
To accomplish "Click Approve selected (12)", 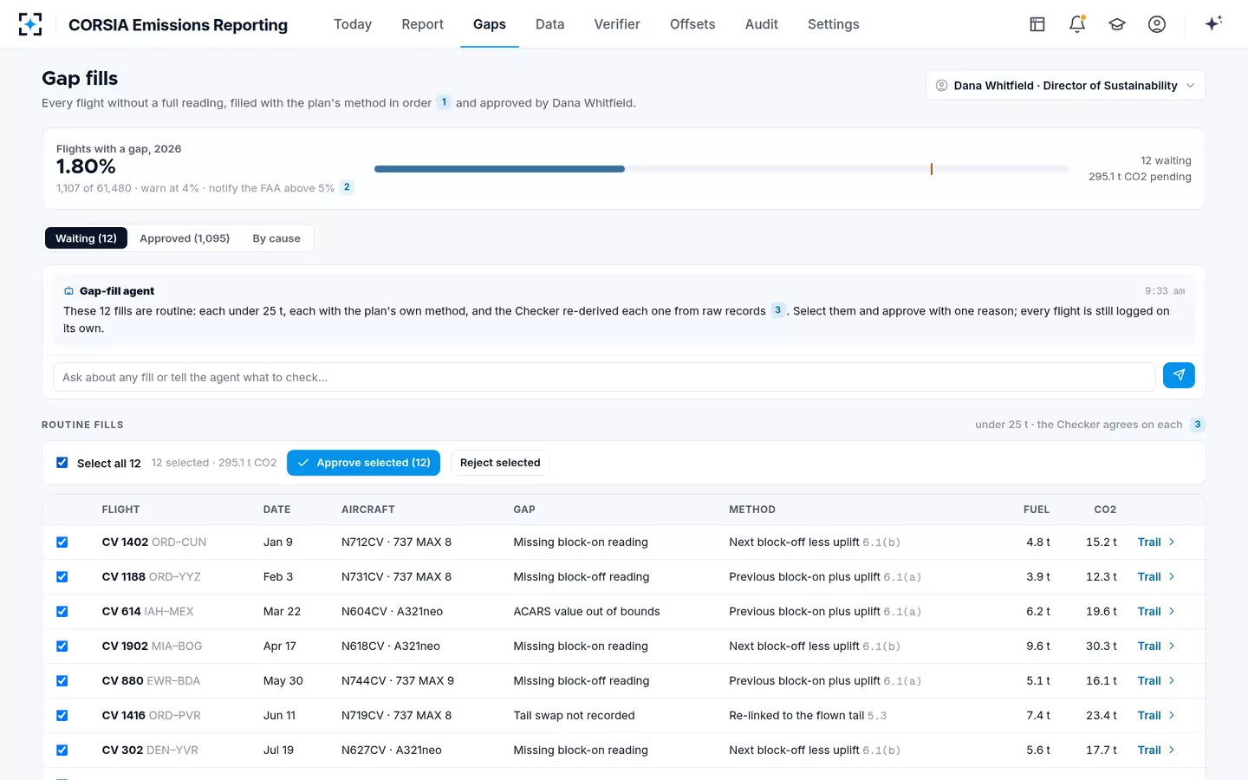I will (x=363, y=463).
